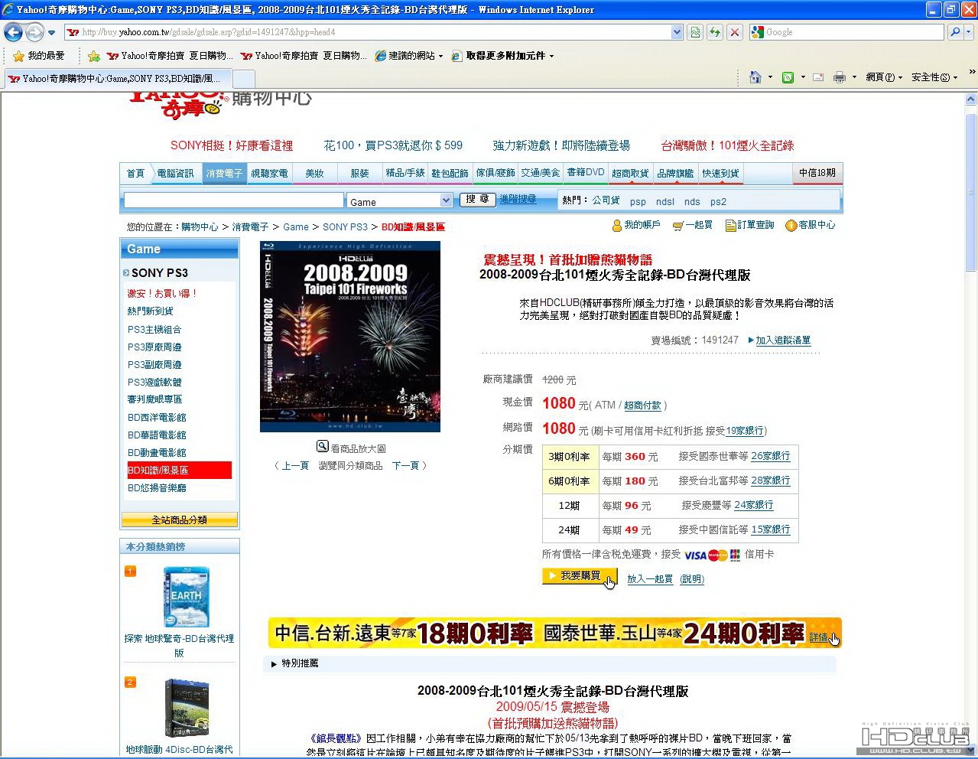Select the 首頁 navigation tab

click(135, 173)
